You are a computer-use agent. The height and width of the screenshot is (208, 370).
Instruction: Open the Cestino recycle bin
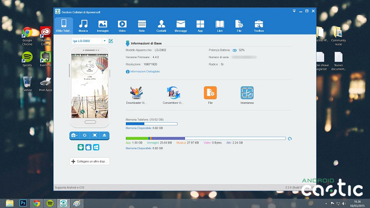(x=27, y=84)
